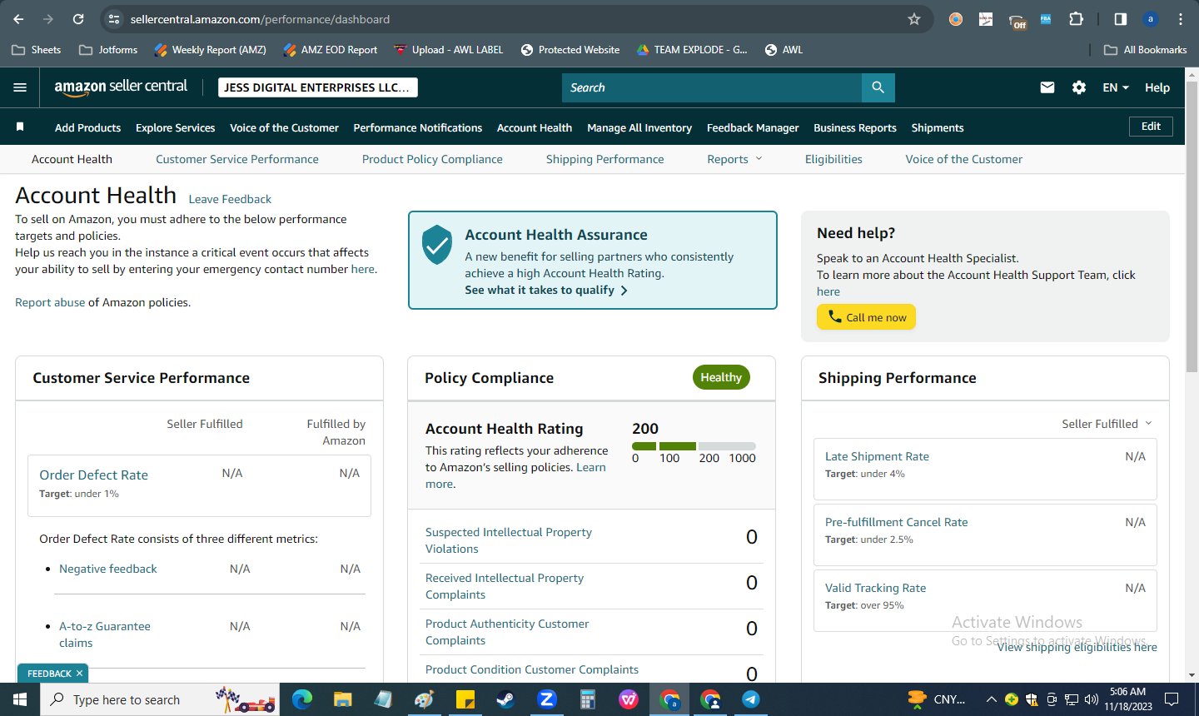Click the orange circle extension icon
This screenshot has height=716, width=1199.
click(x=956, y=19)
